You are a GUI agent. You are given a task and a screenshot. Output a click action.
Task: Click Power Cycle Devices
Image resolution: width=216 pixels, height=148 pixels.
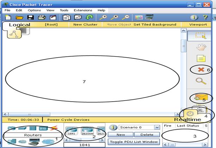point(68,120)
